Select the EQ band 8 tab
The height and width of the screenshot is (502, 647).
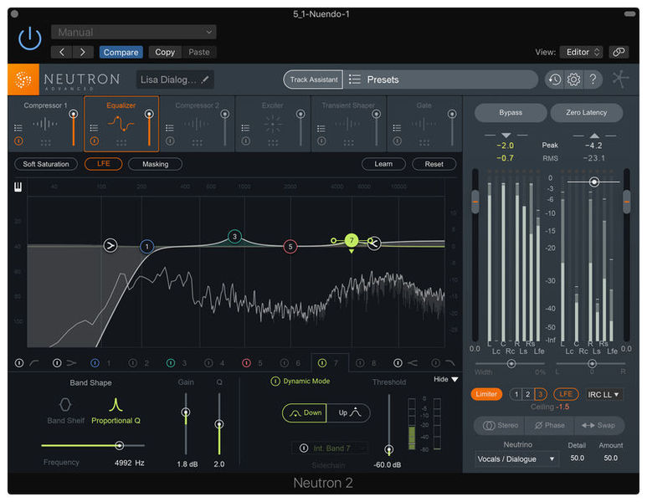[367, 363]
